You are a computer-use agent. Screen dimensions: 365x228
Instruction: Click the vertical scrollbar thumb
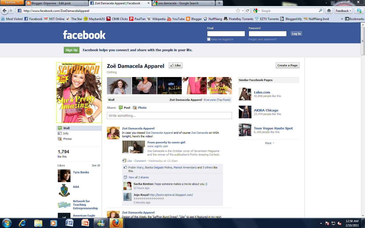[x=363, y=41]
